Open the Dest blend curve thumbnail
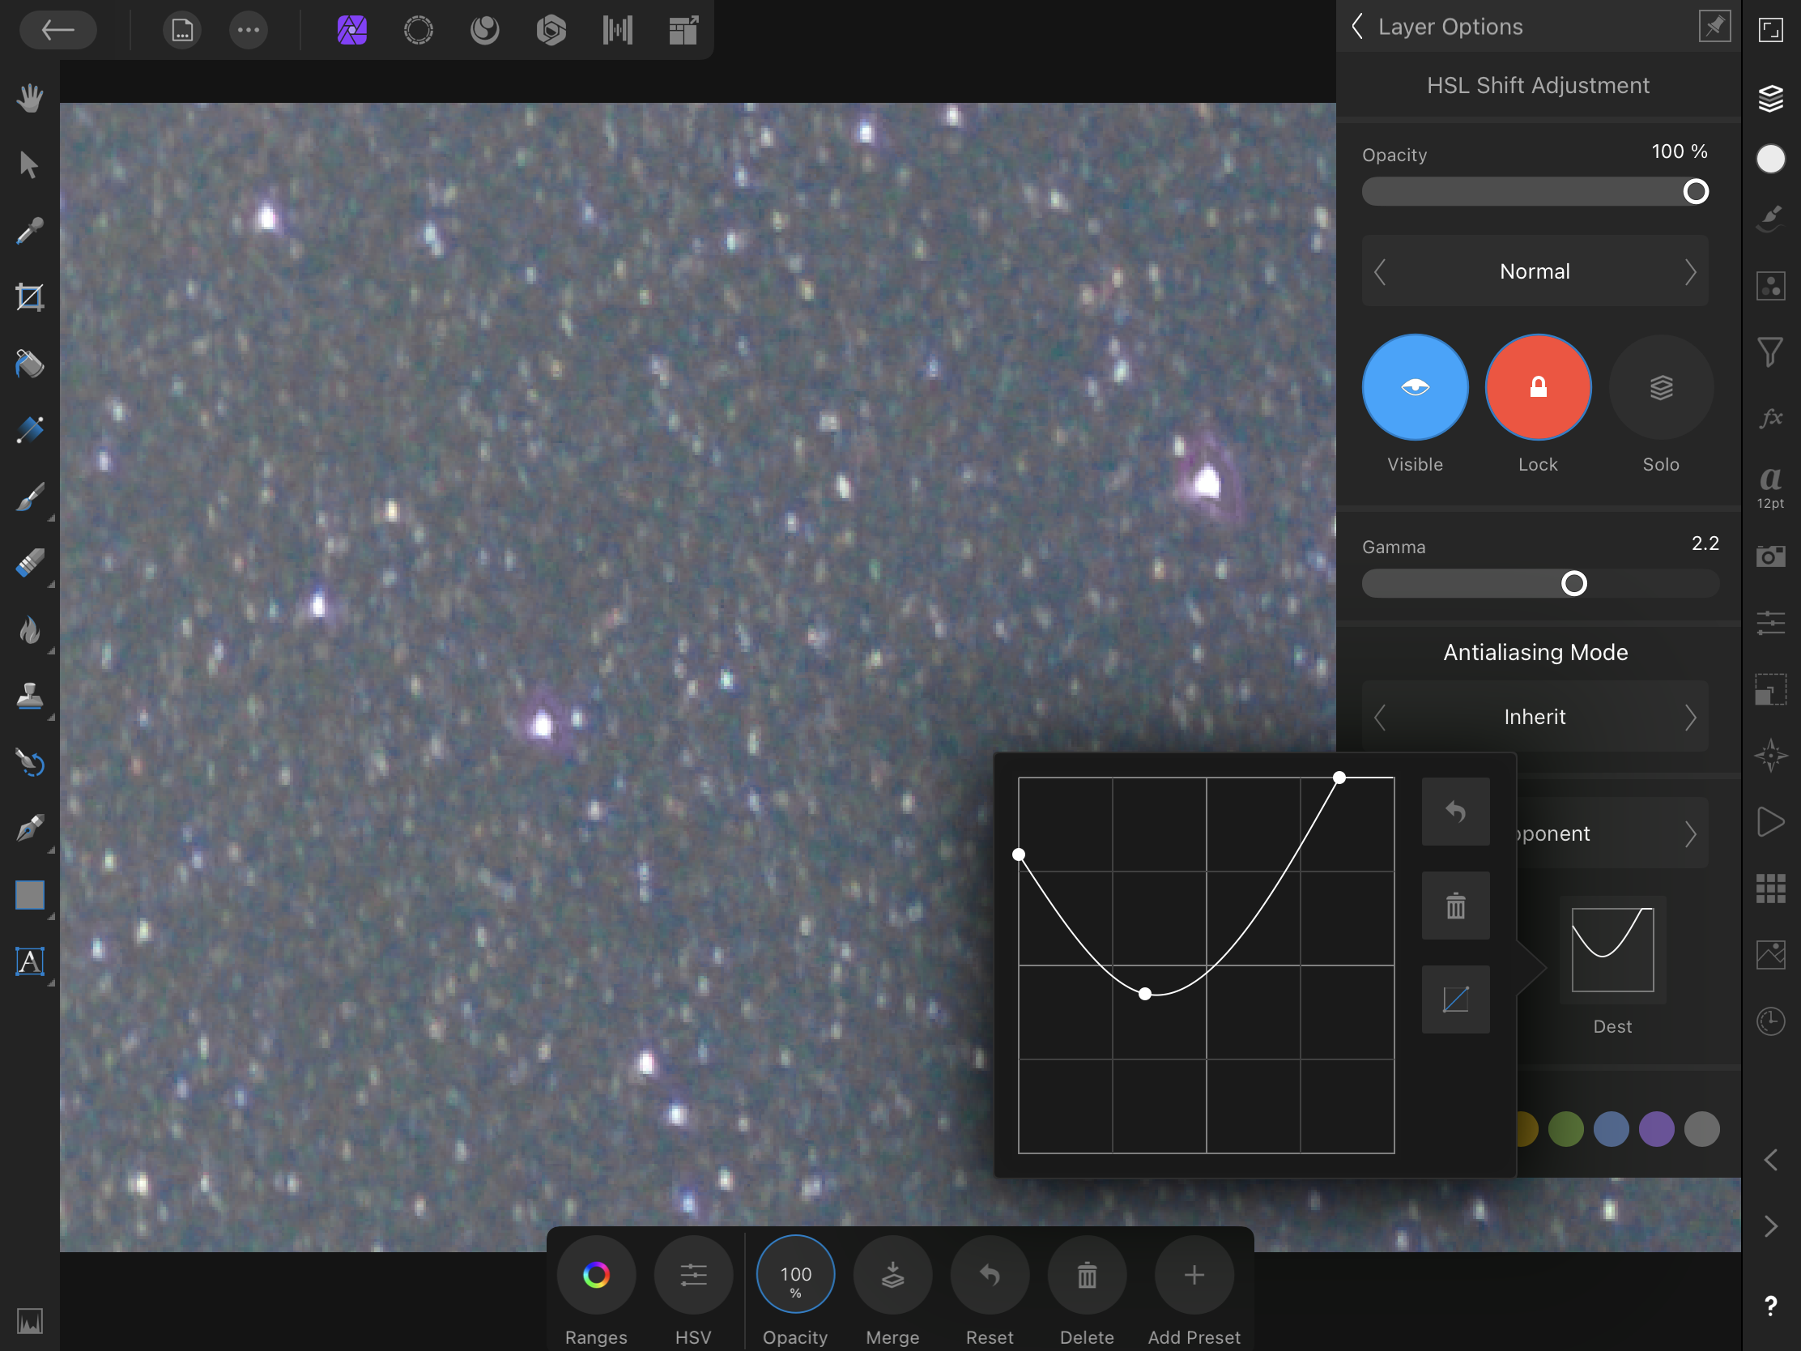The image size is (1801, 1351). tap(1612, 949)
